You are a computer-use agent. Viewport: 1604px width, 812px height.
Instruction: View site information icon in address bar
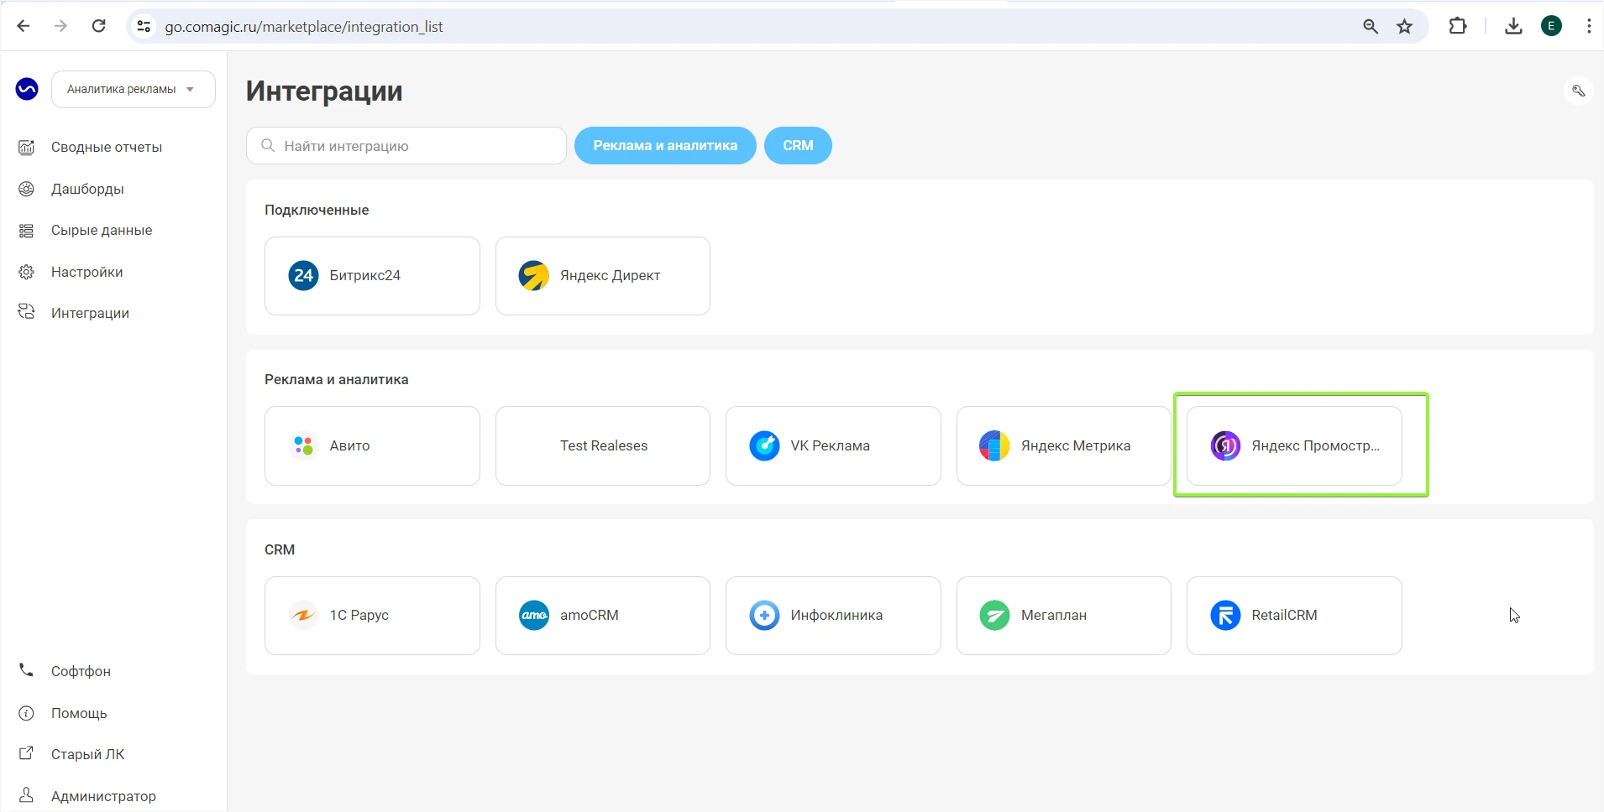click(x=144, y=27)
